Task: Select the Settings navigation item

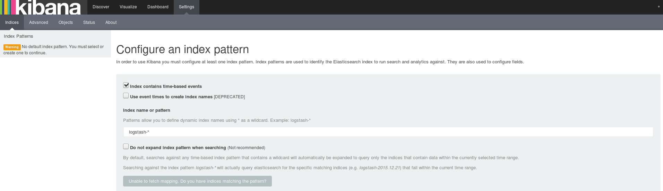Action: coord(187,7)
